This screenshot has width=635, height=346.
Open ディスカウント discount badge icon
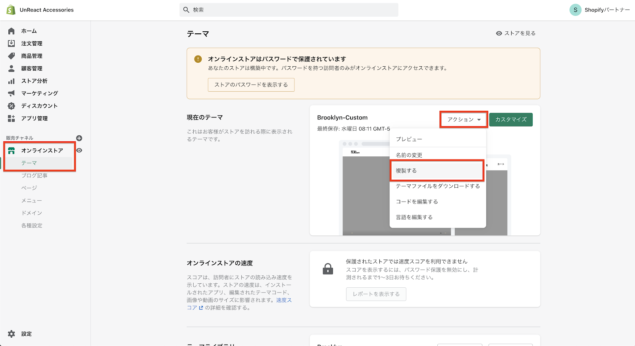12,106
